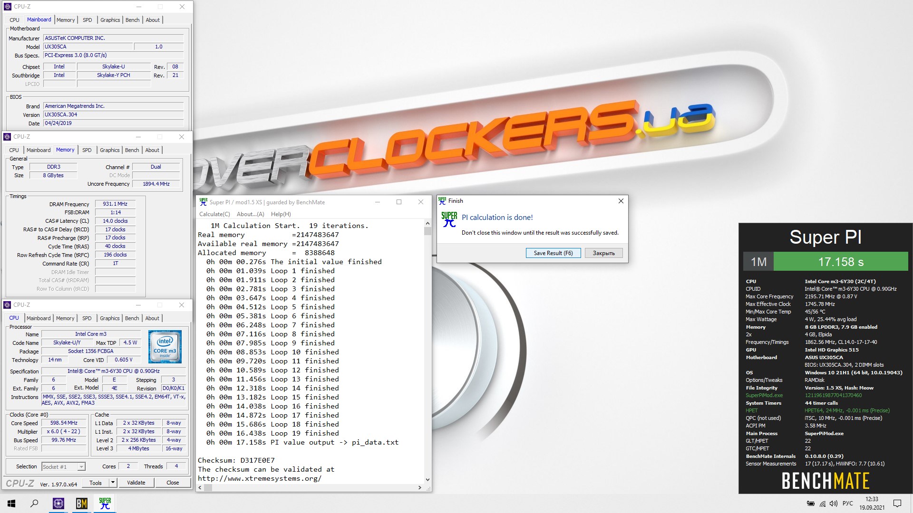The image size is (913, 513).
Task: Open Super PI taskbar icon
Action: (x=105, y=503)
